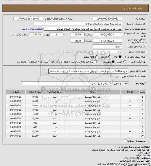Screen dimensions: 151x166
Task: Click the general description field خرید 64400 عدد
Action: point(88,71)
